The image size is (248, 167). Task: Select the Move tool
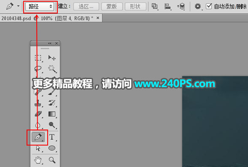click(x=52, y=58)
